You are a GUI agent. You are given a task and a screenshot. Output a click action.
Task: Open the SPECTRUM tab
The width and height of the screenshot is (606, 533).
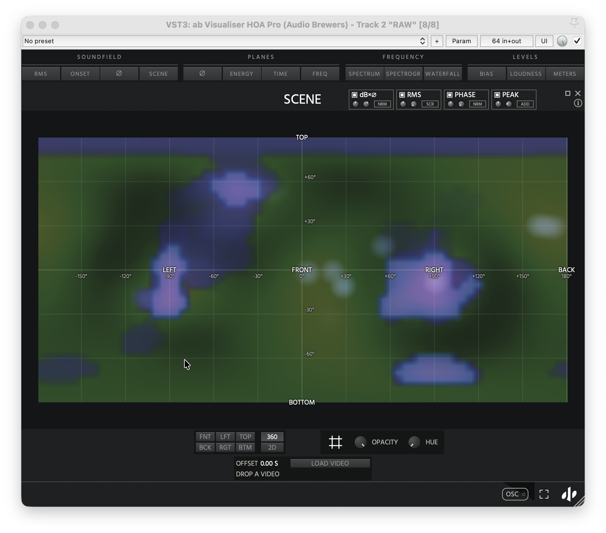click(x=364, y=74)
